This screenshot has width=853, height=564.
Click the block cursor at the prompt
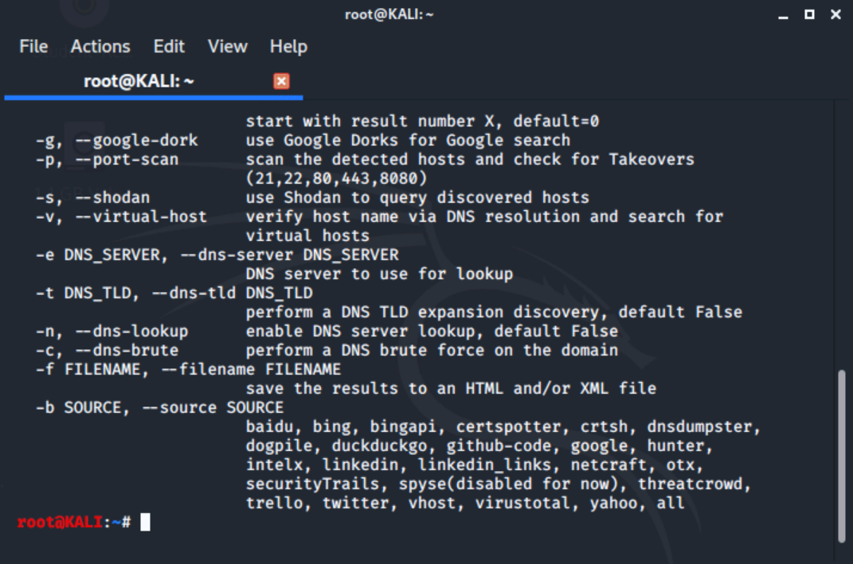145,522
